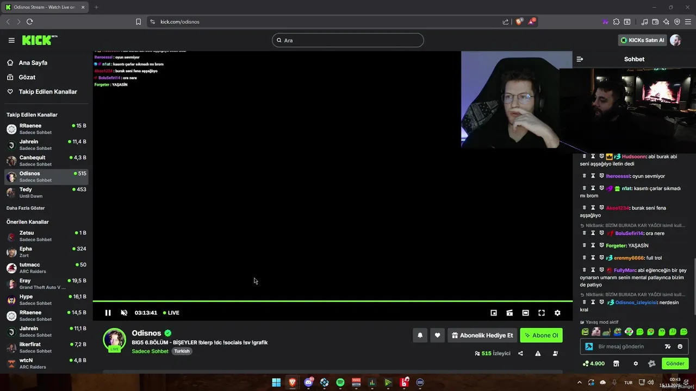
Task: Bookmark the page icon in address bar
Action: [138, 22]
